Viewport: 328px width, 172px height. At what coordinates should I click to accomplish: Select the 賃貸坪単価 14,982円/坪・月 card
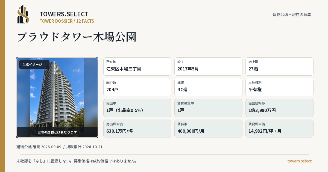click(279, 129)
